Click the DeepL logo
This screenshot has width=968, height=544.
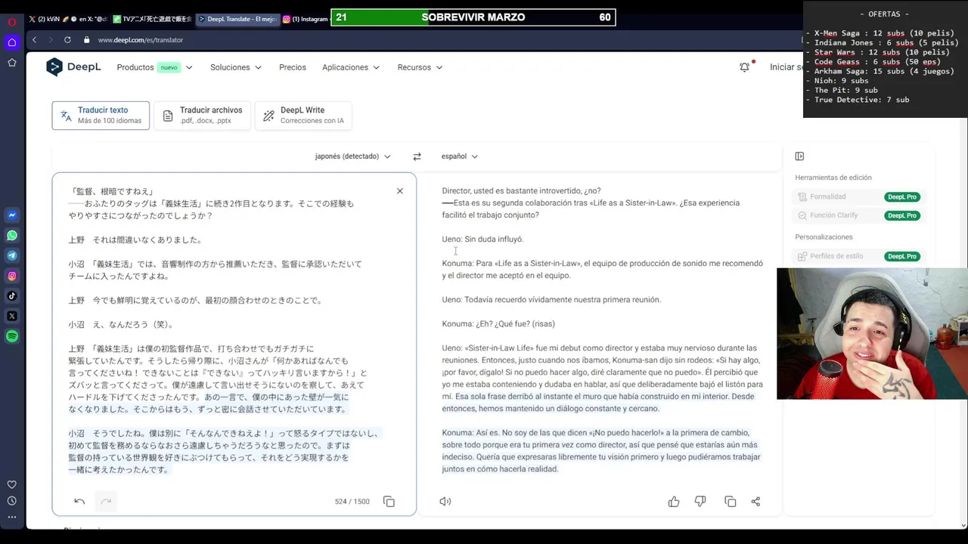pyautogui.click(x=73, y=67)
